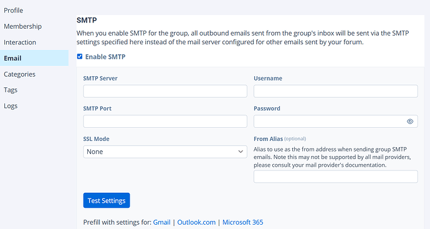Open the Tags section
This screenshot has height=229, width=430.
pos(11,90)
